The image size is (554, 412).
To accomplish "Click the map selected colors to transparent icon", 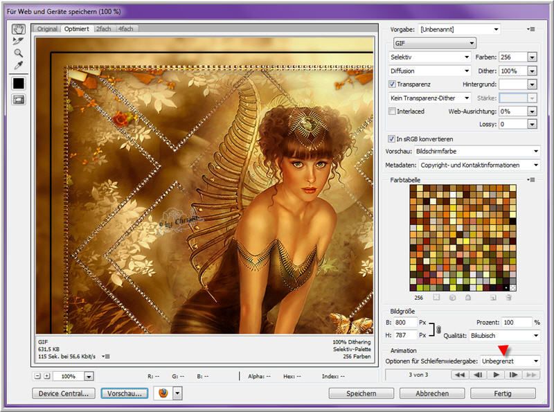I will [x=436, y=298].
